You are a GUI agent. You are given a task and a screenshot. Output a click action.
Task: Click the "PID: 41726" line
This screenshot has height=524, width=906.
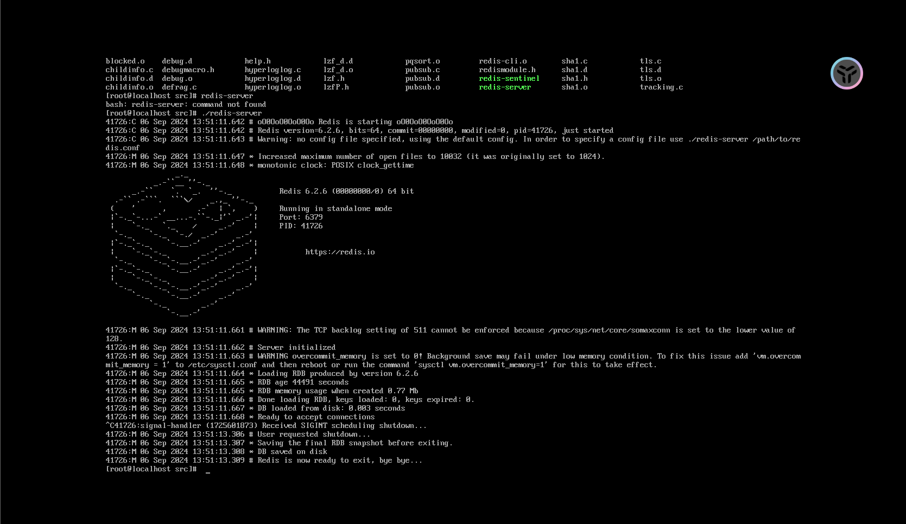(x=301, y=226)
